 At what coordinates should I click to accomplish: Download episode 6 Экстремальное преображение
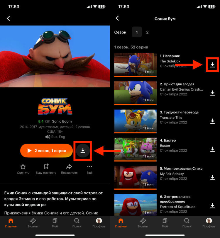click(212, 205)
